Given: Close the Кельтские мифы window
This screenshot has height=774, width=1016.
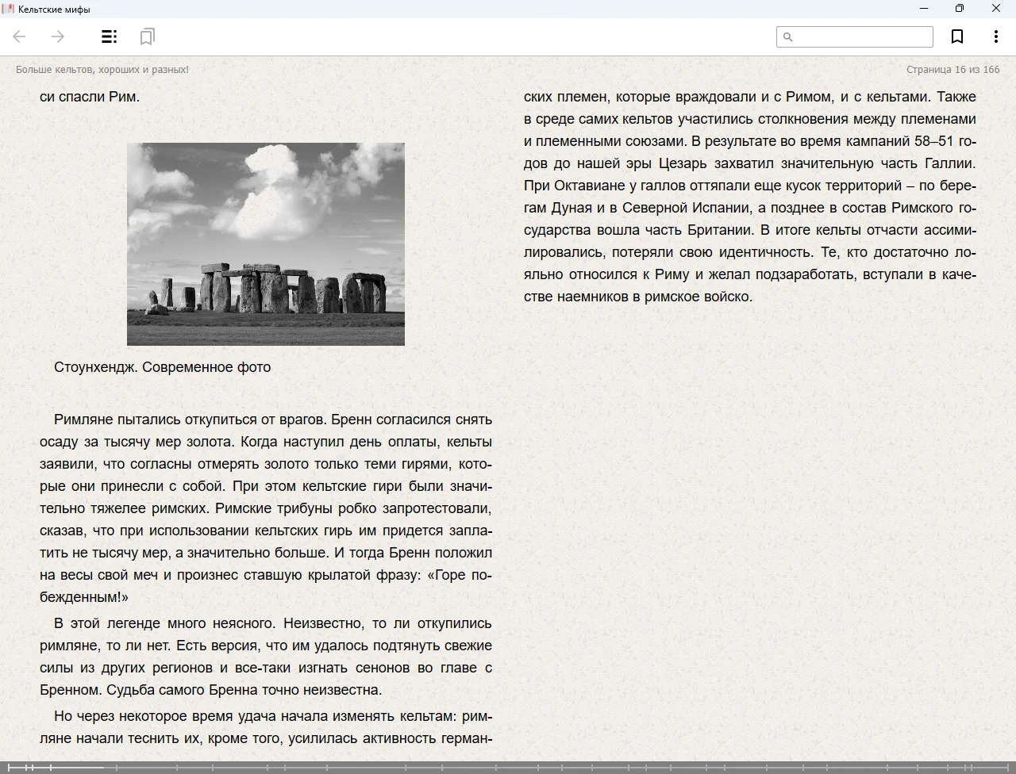Looking at the screenshot, I should click(x=995, y=9).
